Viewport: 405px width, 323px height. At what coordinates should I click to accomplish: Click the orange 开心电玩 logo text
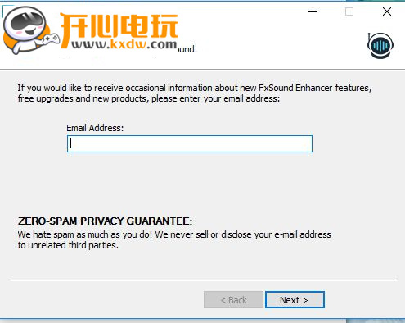pos(119,26)
